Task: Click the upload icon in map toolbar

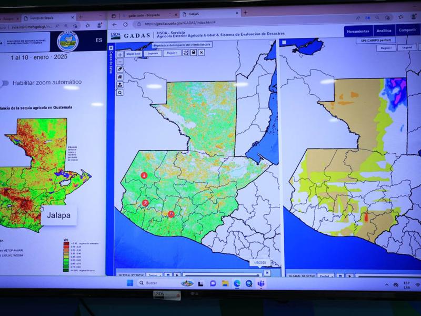Action: (120, 84)
